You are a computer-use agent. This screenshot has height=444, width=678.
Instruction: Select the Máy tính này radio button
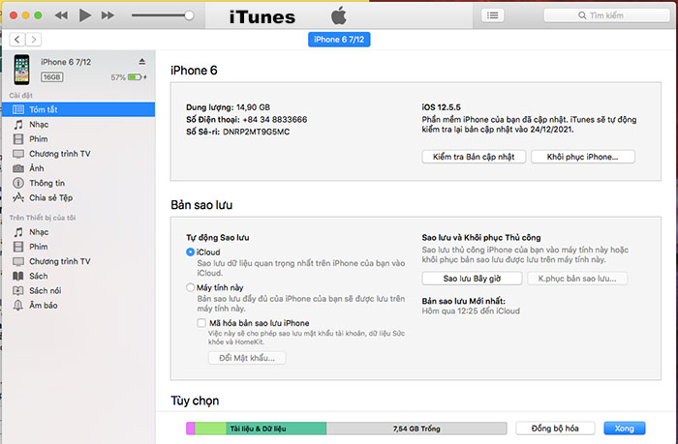coord(190,287)
